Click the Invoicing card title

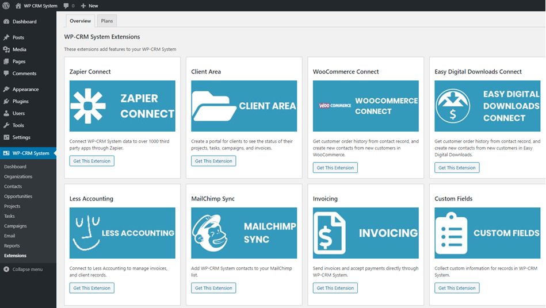click(325, 198)
